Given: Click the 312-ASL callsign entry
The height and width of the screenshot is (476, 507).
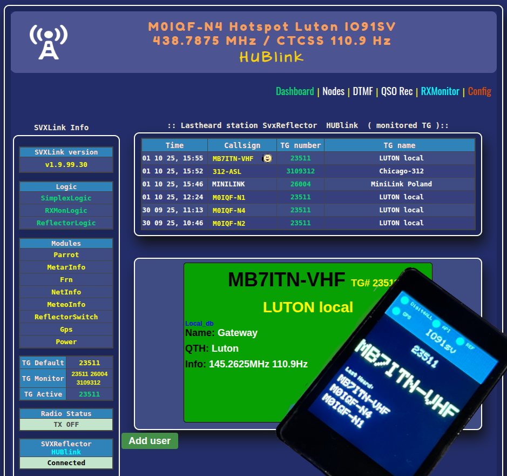Looking at the screenshot, I should pos(227,171).
